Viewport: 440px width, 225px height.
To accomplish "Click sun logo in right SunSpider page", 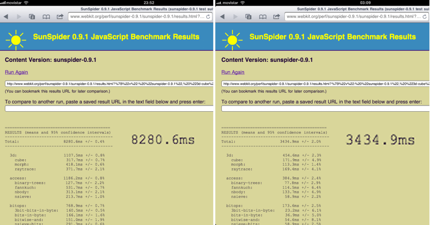I will click(x=232, y=40).
